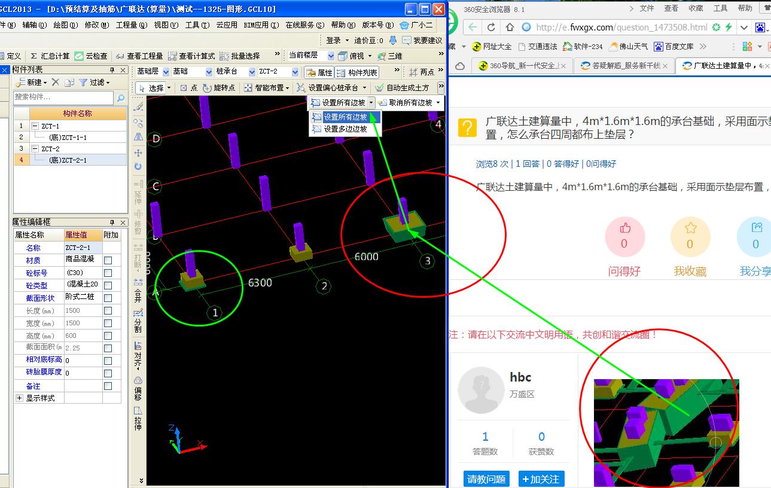Click the delete X icon in component list
This screenshot has height=488, width=771.
55,82
